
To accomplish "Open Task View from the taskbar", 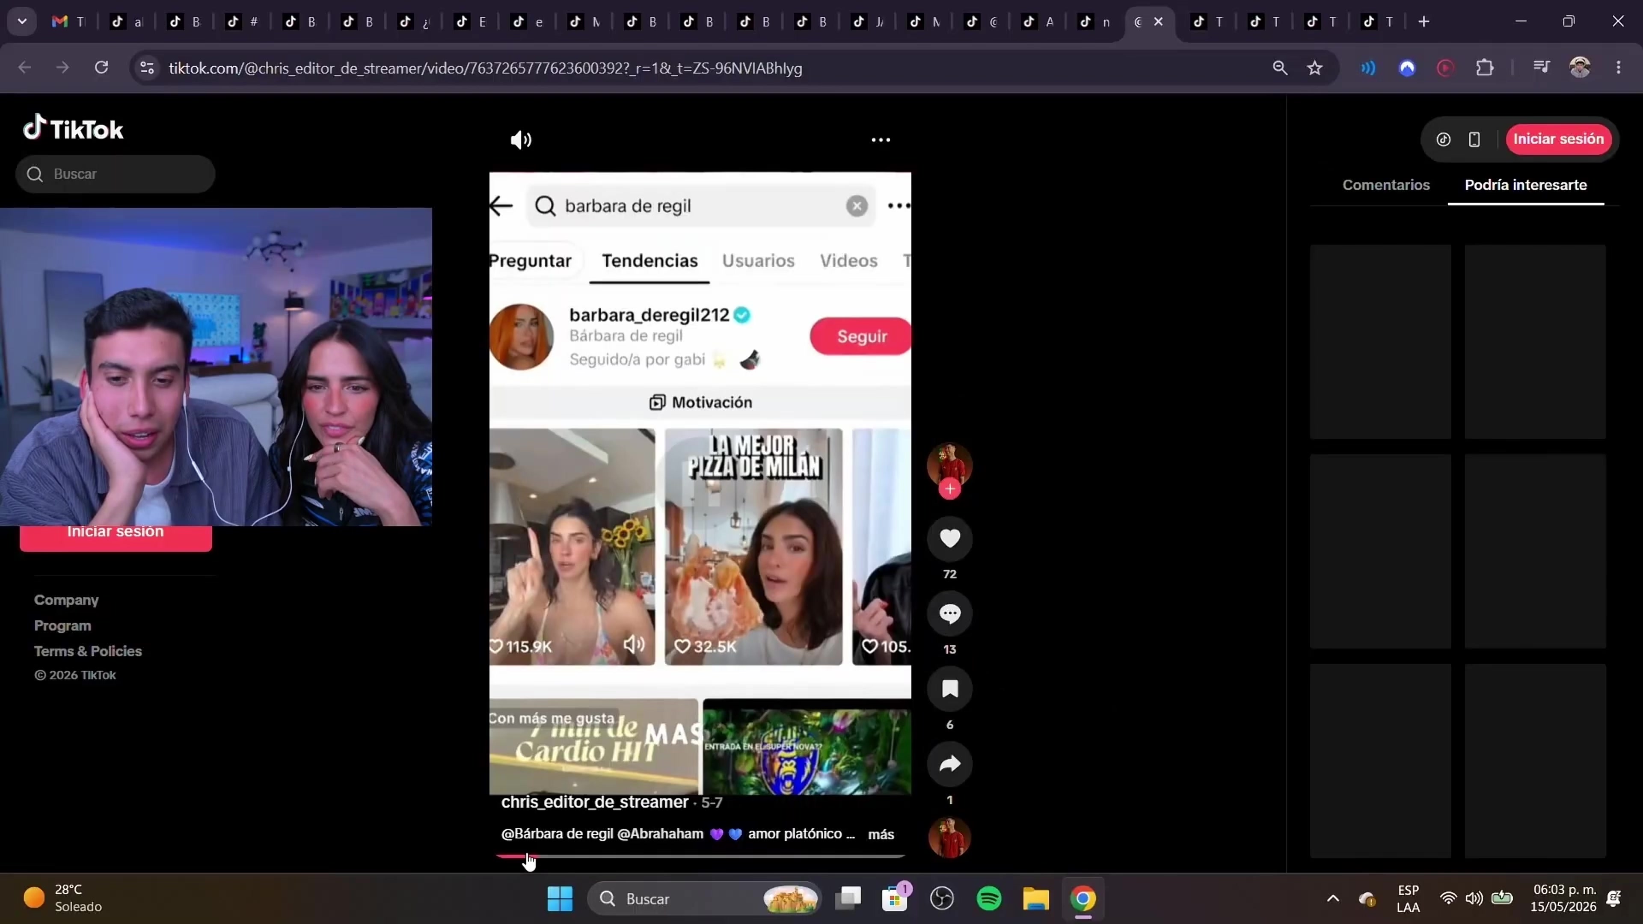I will coord(848,899).
